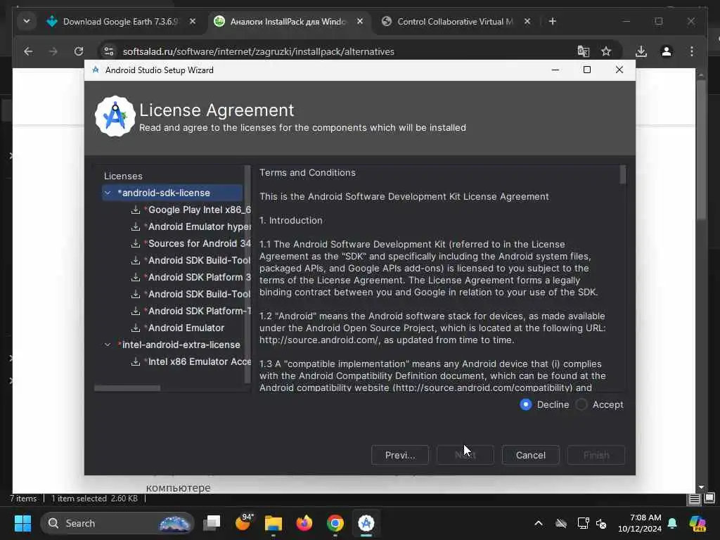The image size is (720, 540).
Task: Open Chrome three-dot menu
Action: point(692,51)
